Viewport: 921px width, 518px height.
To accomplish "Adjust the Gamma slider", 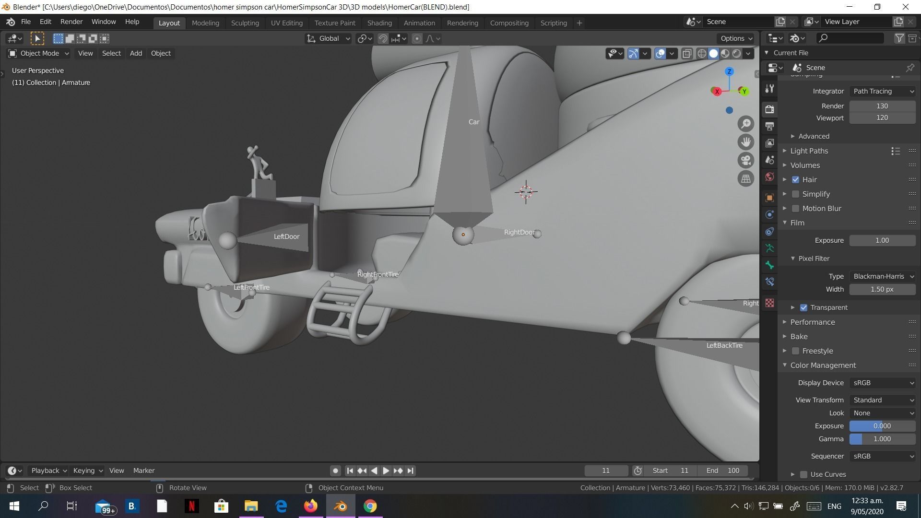I will point(883,439).
